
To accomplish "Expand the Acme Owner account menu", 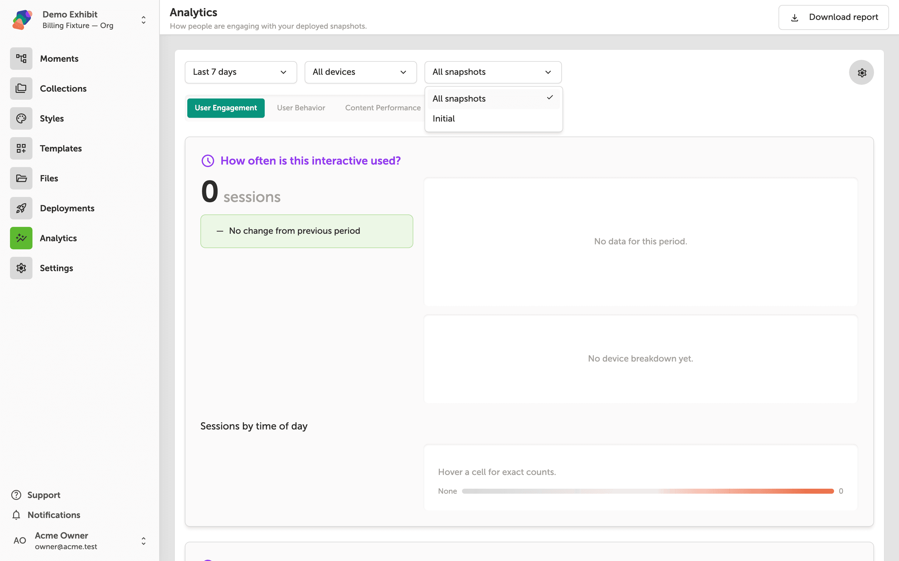I will [x=143, y=541].
